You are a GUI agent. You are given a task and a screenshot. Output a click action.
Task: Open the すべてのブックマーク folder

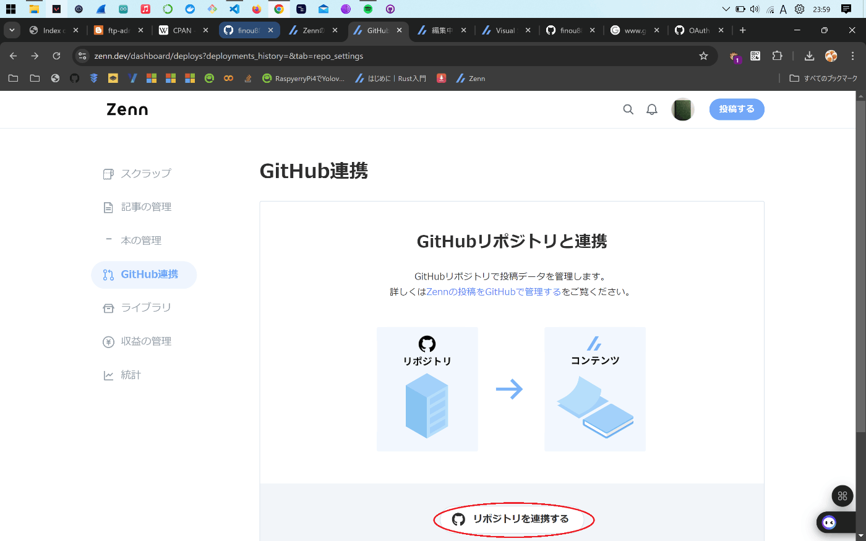tap(823, 79)
